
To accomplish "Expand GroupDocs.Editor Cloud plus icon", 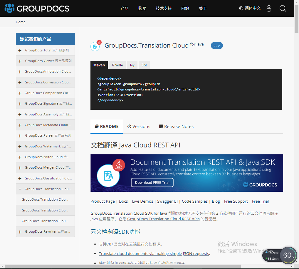I will tap(20, 157).
